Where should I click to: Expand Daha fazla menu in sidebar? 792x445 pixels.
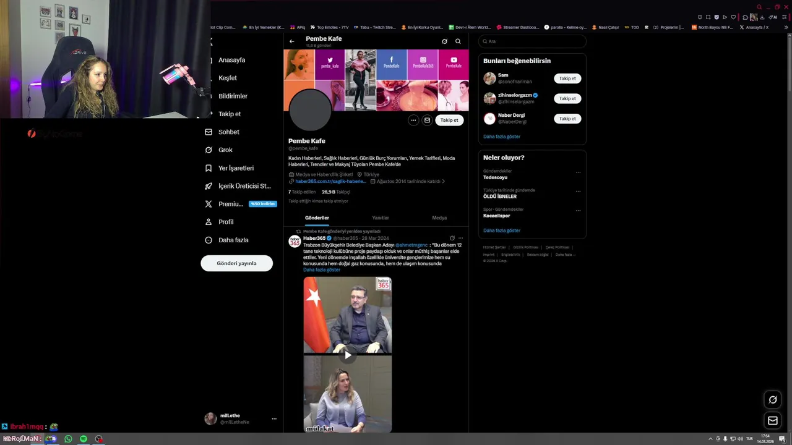(226, 240)
